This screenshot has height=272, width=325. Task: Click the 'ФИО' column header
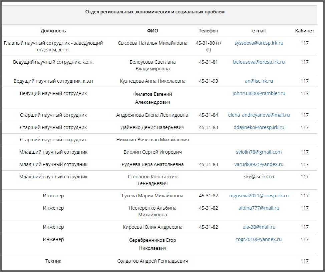coord(152,31)
